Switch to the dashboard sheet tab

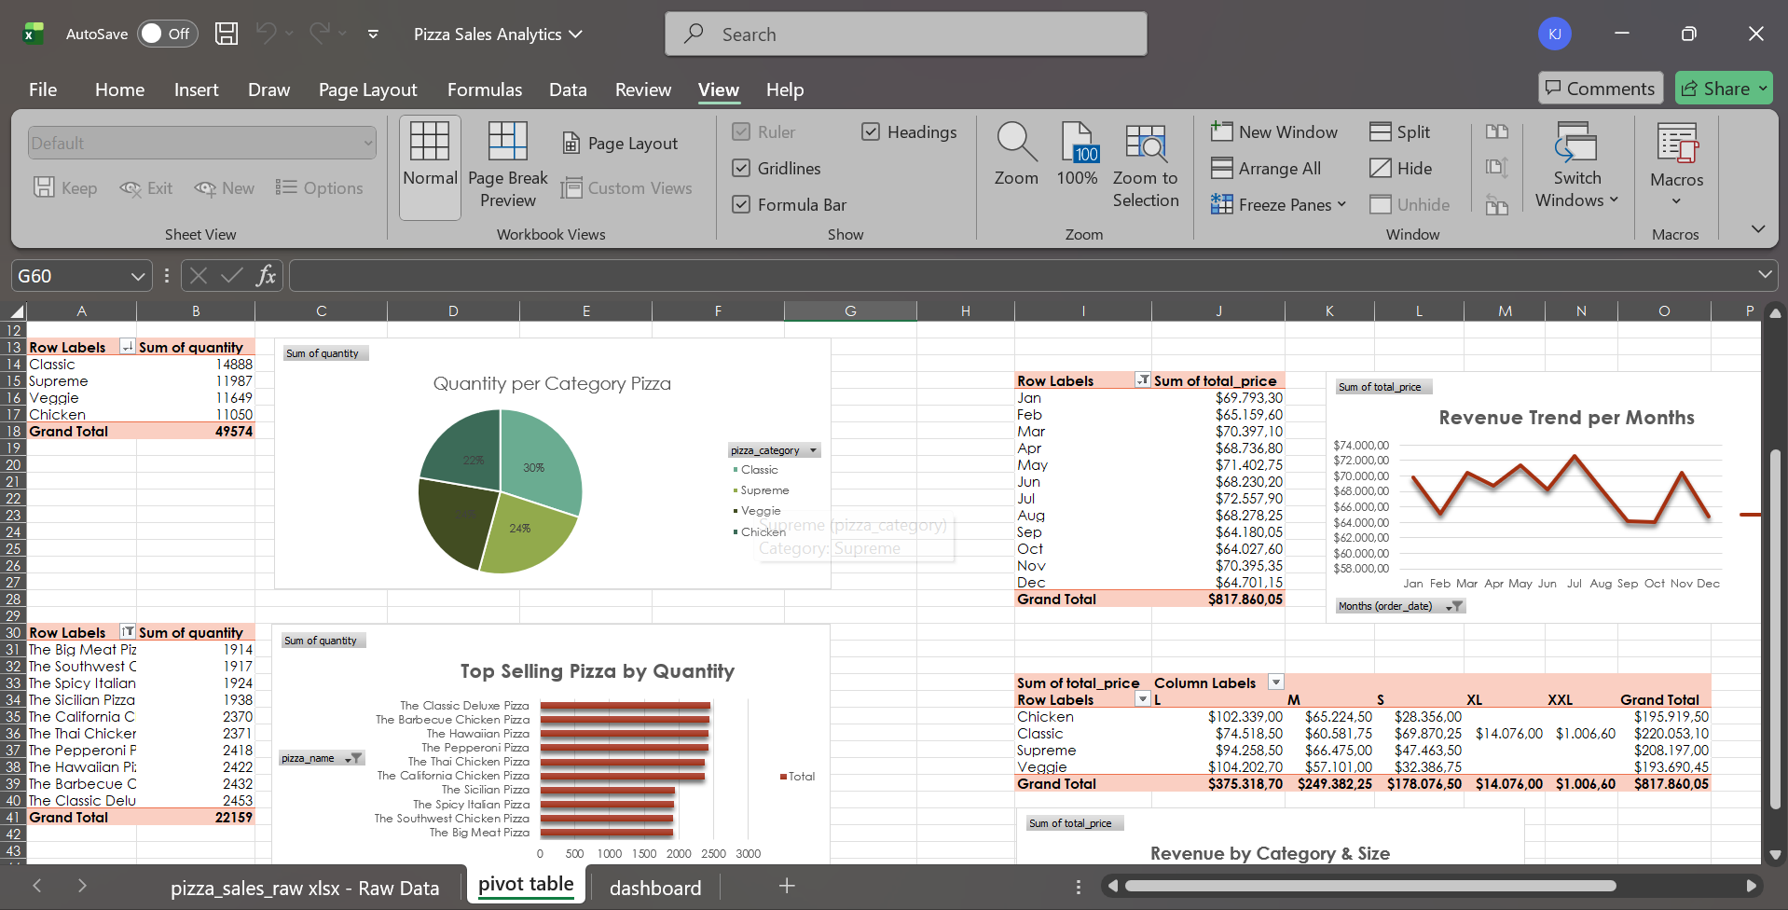pos(655,887)
